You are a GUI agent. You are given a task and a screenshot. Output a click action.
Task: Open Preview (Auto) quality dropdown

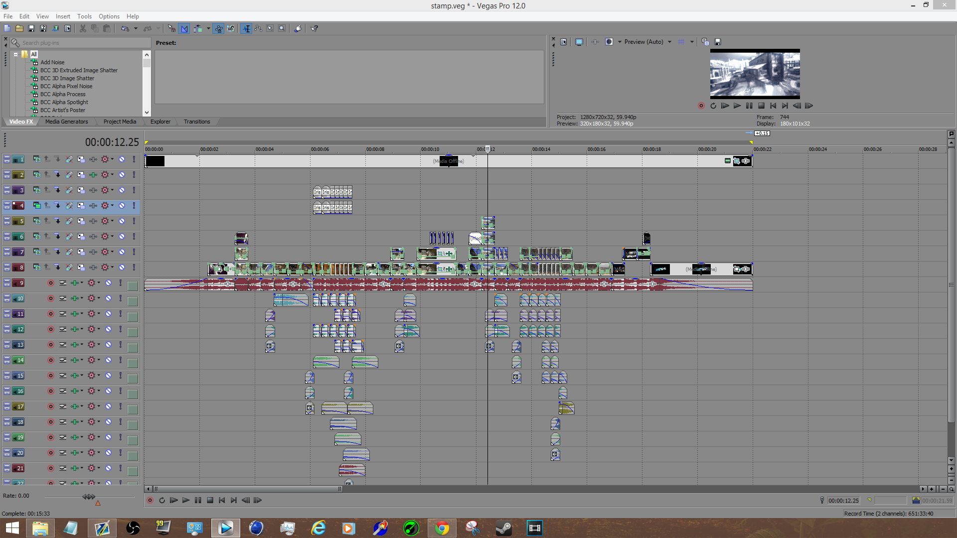tap(669, 42)
